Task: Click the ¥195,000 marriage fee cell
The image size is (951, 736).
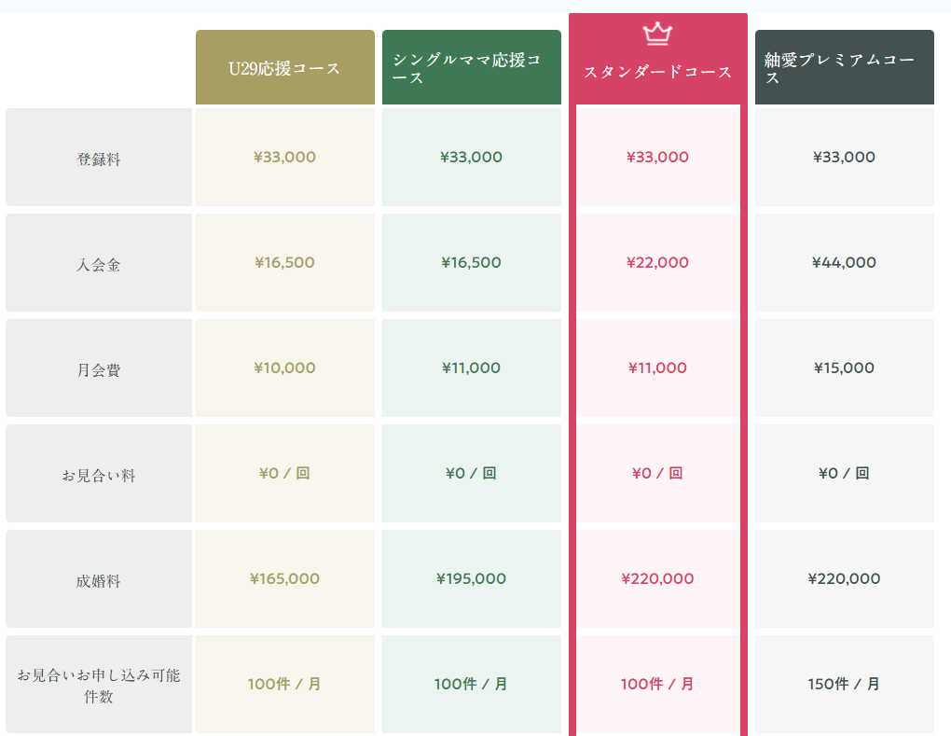Action: (471, 579)
